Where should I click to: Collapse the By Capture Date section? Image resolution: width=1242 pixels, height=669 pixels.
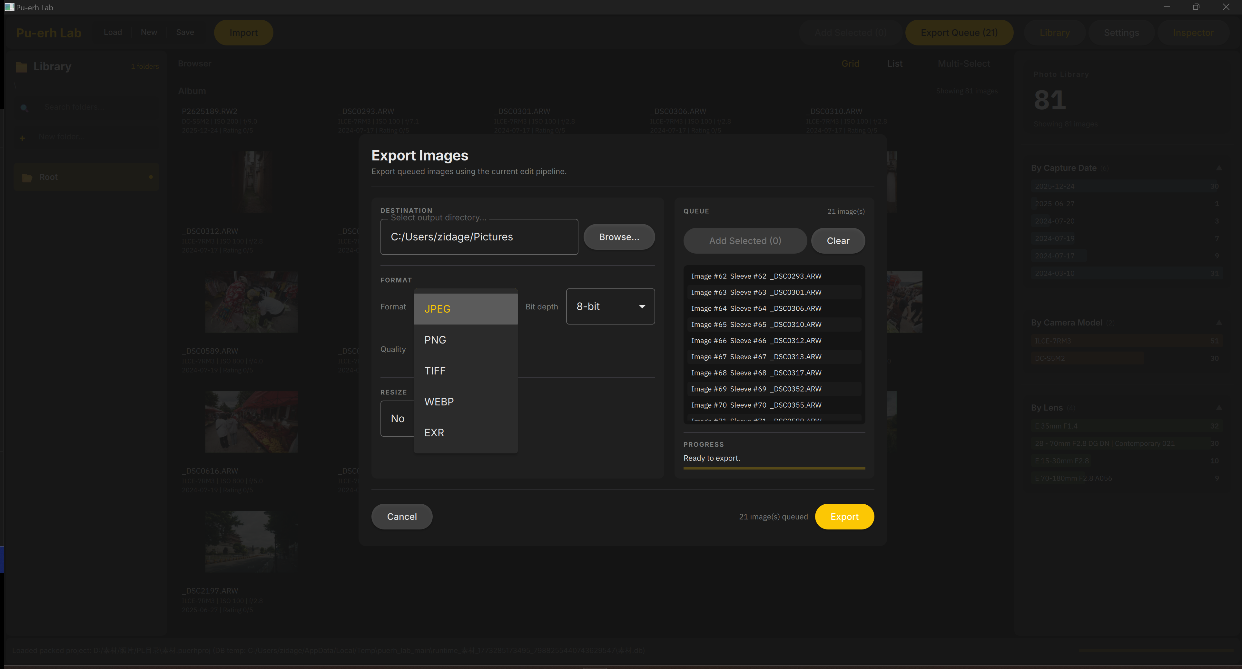(x=1219, y=168)
